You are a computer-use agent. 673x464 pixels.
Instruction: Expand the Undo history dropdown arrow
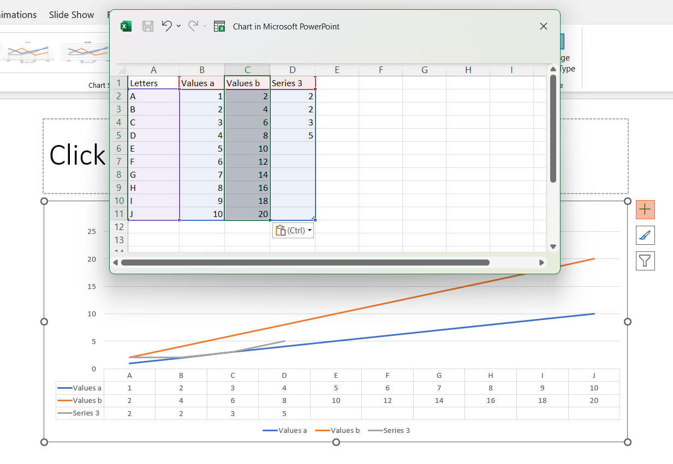[x=178, y=26]
